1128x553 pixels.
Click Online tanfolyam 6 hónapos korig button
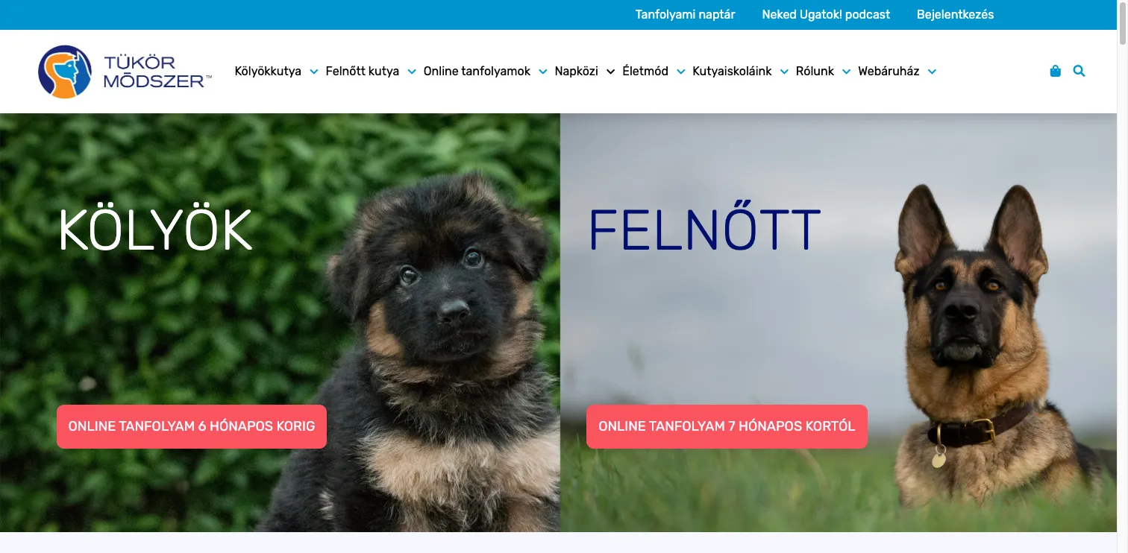pyautogui.click(x=192, y=426)
